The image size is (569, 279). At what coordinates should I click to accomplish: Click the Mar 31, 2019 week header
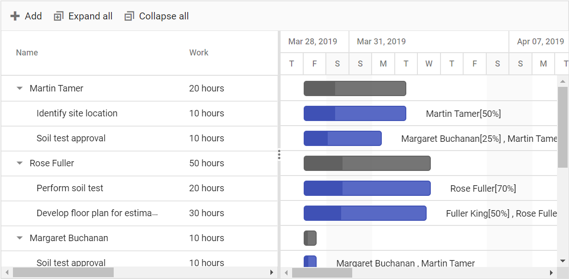(381, 42)
